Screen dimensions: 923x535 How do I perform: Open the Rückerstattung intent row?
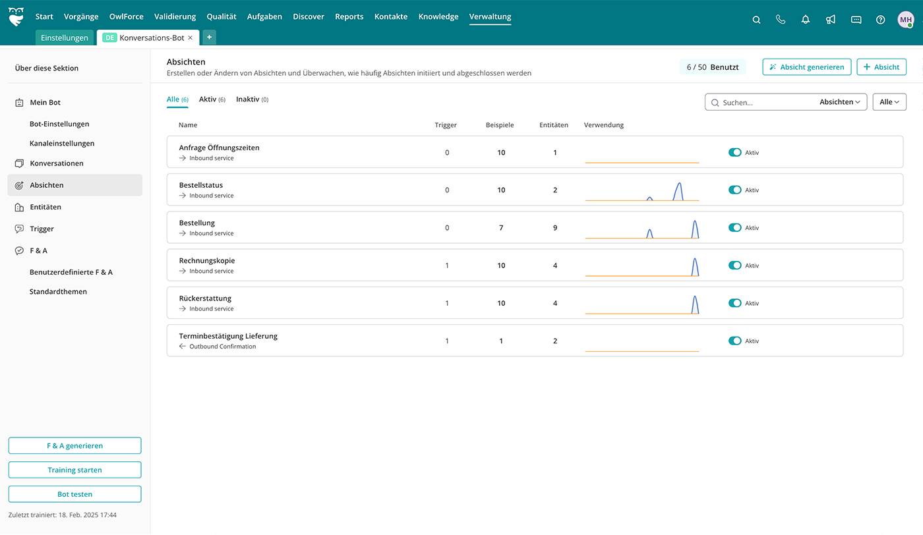click(535, 303)
